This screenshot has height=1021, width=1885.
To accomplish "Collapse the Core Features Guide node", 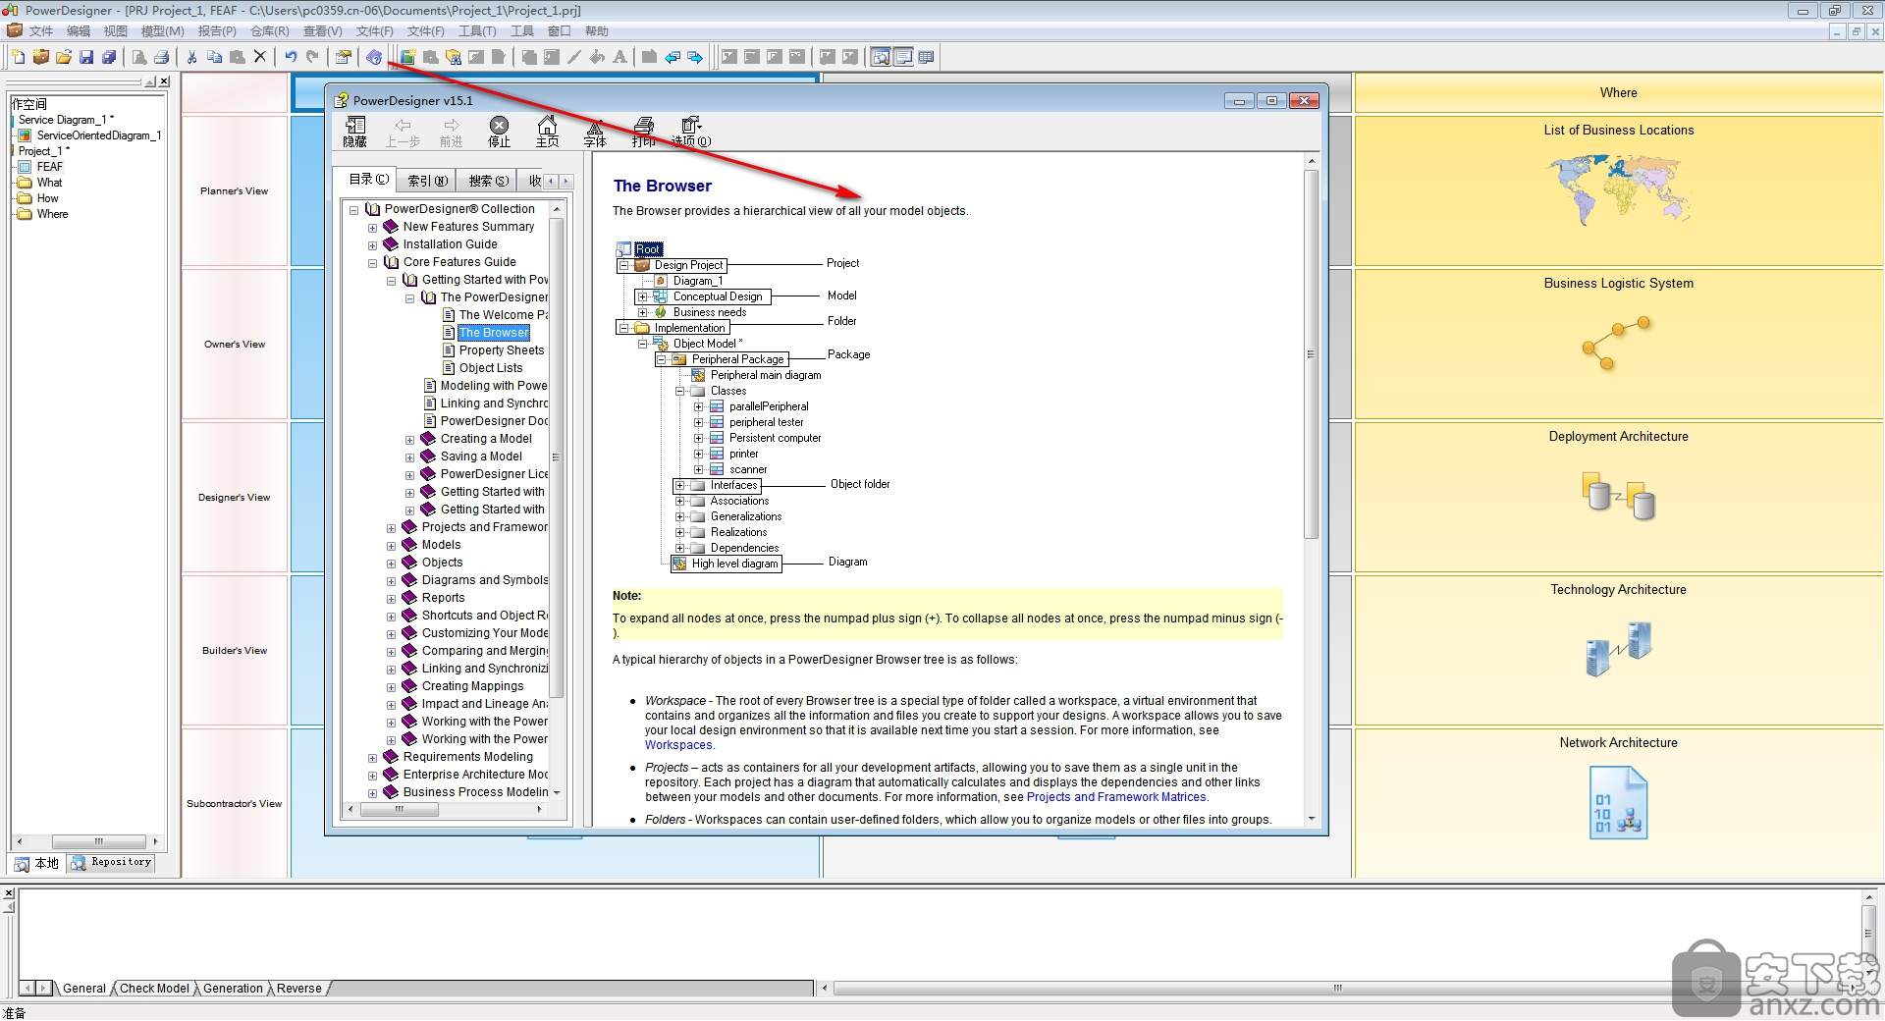I will coord(372,263).
